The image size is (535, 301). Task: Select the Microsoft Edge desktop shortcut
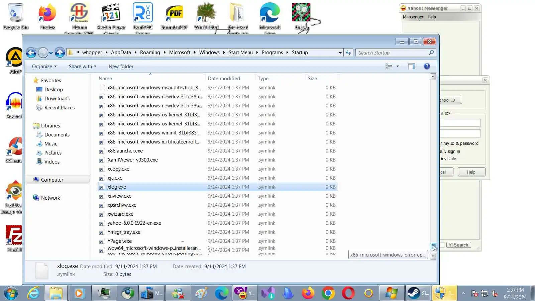270,18
